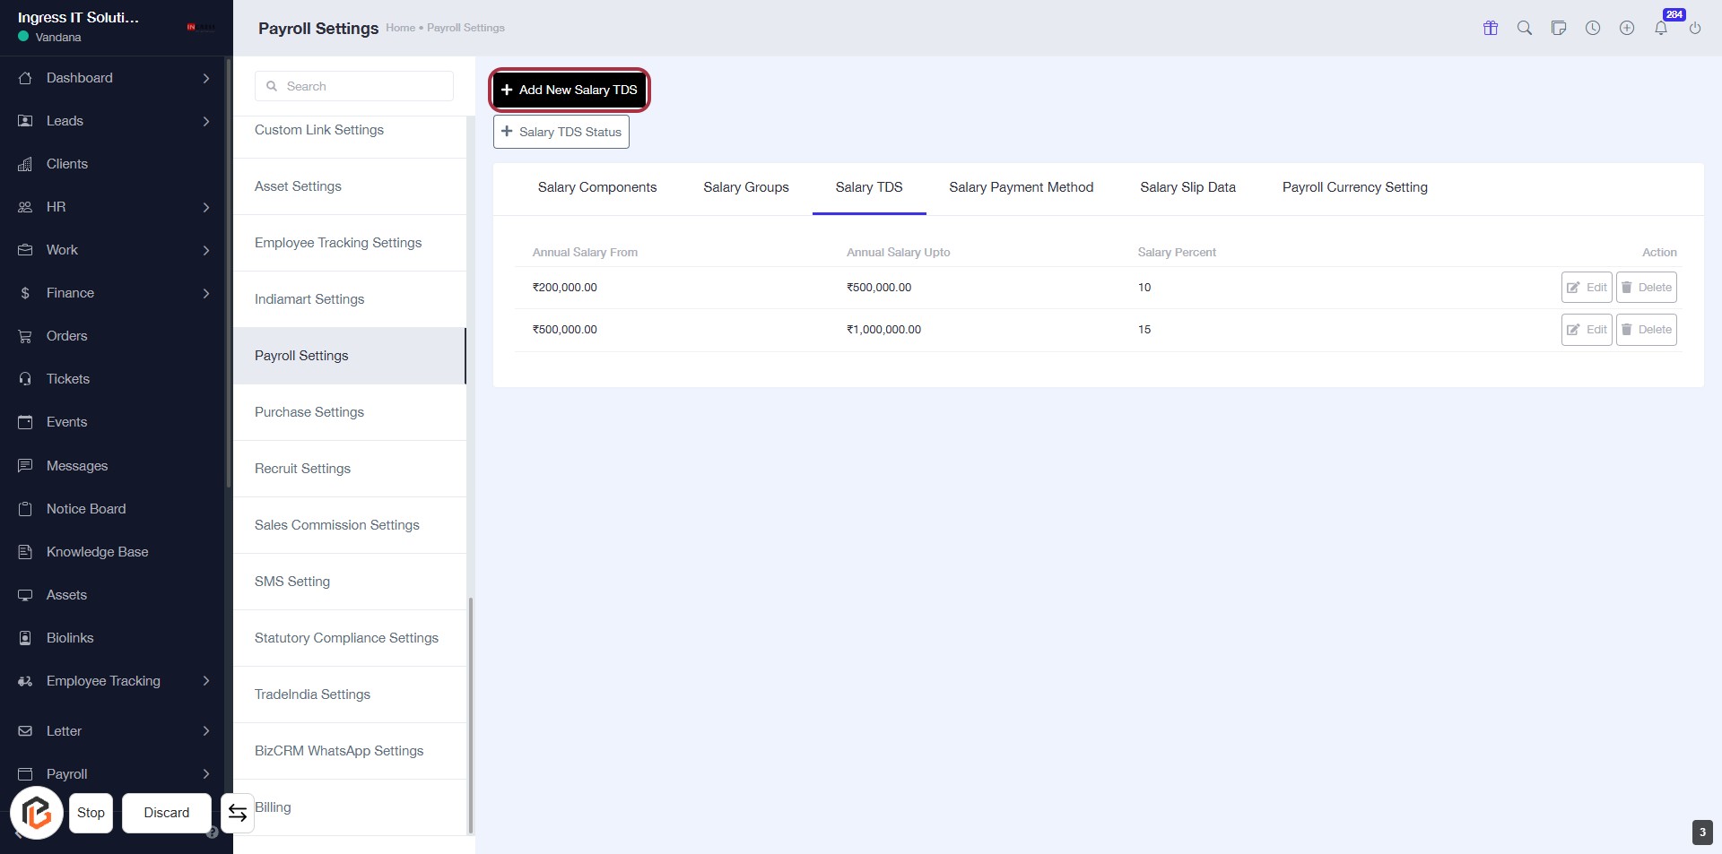Open the Salary Payment Method tab
This screenshot has width=1722, height=854.
tap(1021, 187)
